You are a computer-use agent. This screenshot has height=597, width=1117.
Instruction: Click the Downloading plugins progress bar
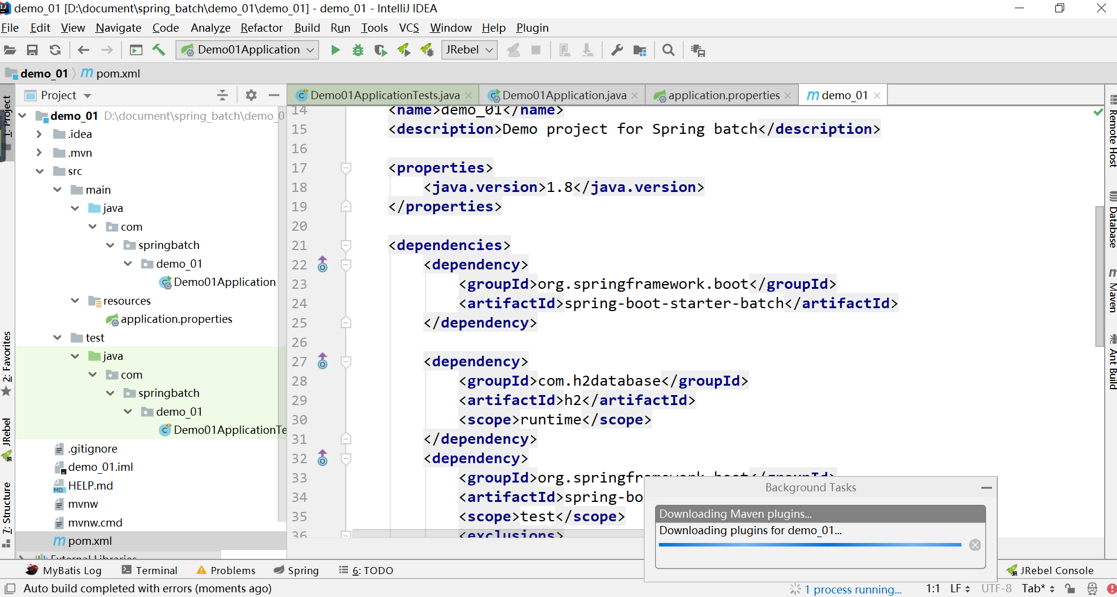[x=810, y=545]
